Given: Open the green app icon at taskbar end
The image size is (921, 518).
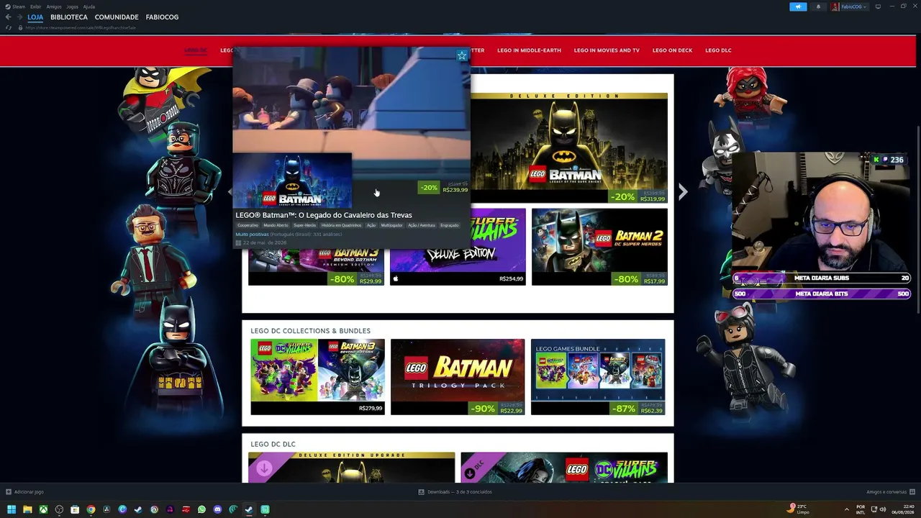Looking at the screenshot, I should [265, 509].
